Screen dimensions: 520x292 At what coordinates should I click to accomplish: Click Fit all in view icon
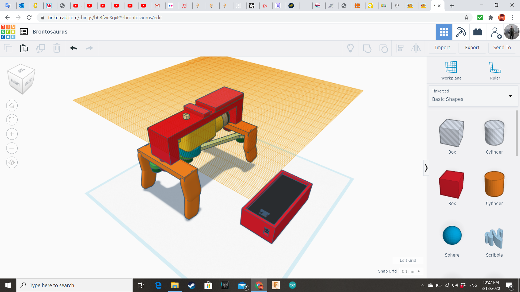[12, 120]
